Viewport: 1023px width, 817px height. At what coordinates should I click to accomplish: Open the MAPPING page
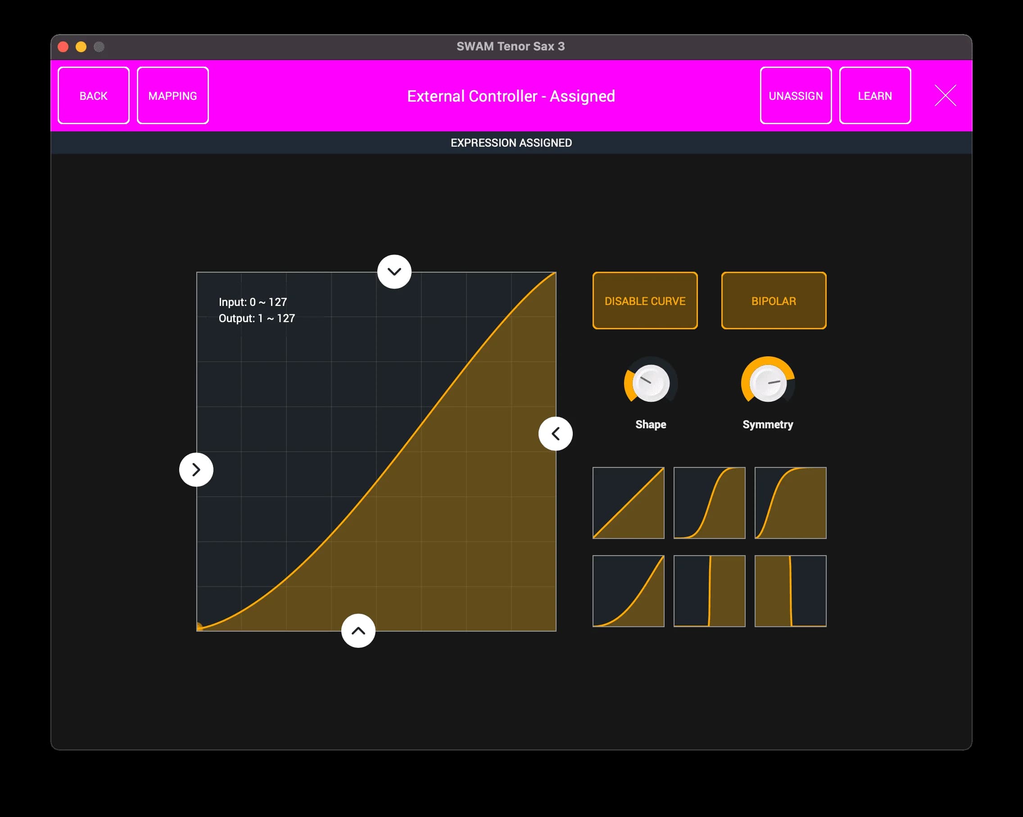pos(173,95)
